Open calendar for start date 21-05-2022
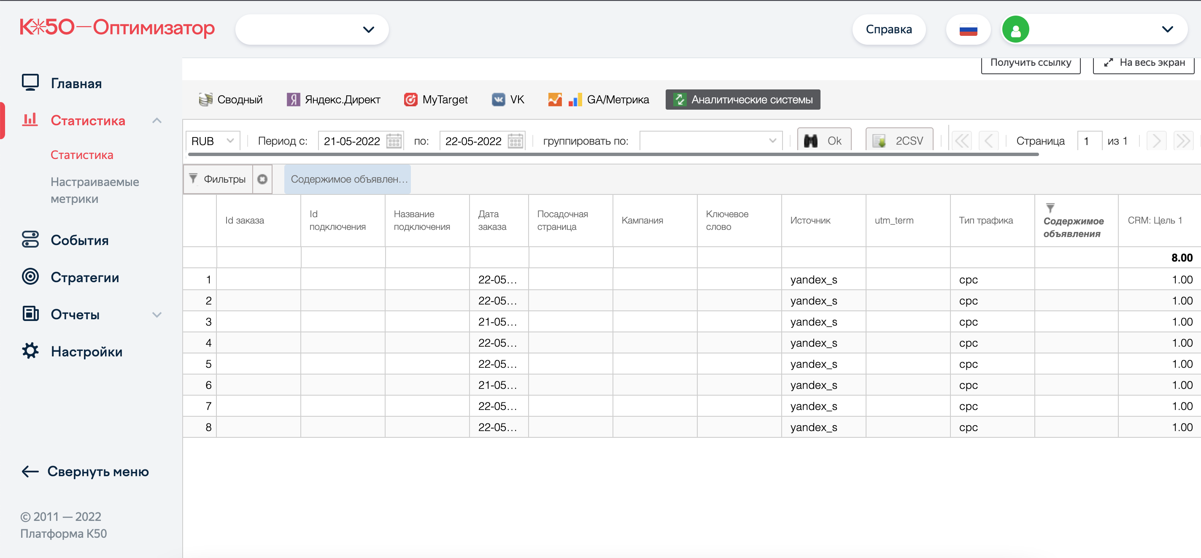Image resolution: width=1201 pixels, height=558 pixels. (x=394, y=141)
